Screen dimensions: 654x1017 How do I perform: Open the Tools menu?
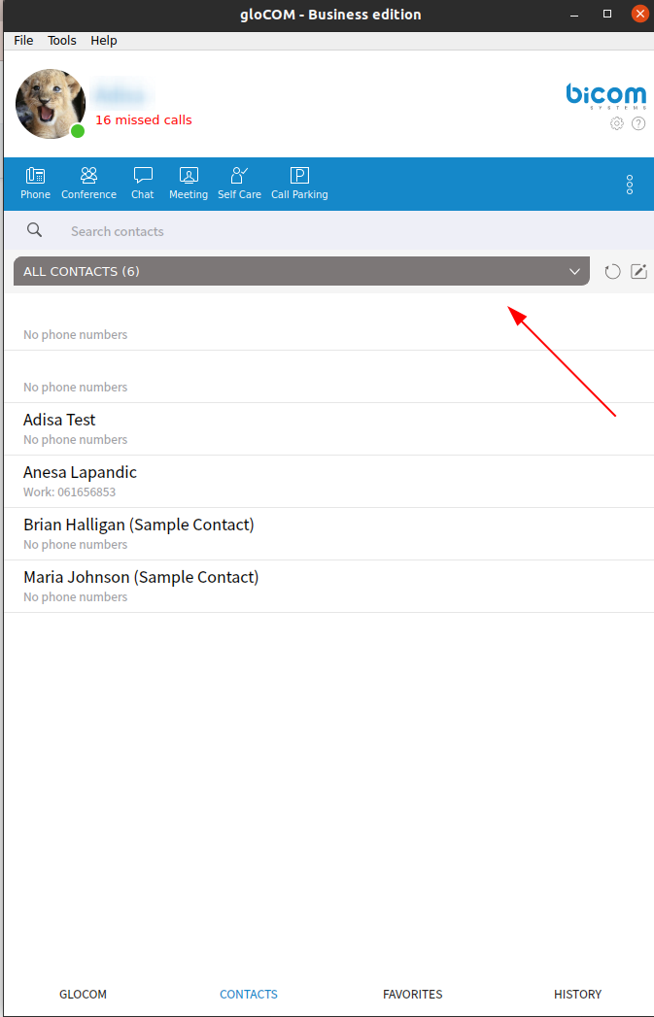[x=61, y=40]
